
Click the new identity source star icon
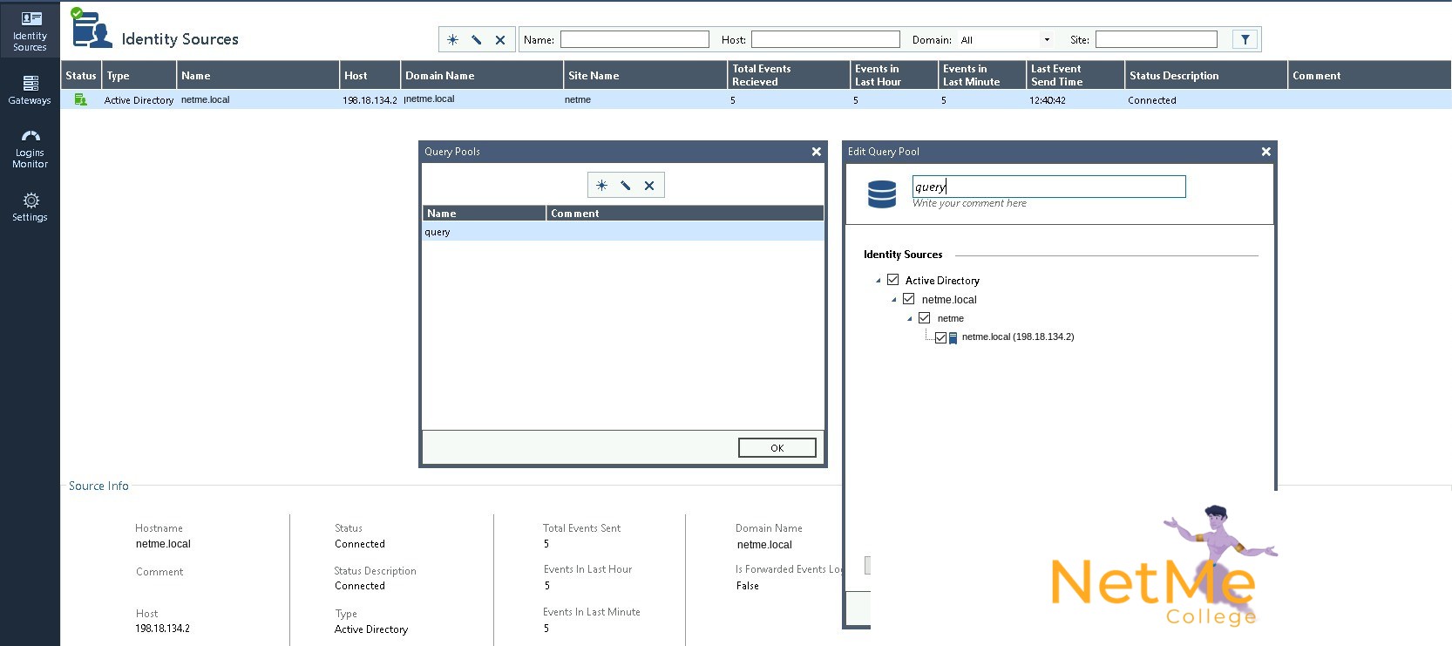click(x=452, y=40)
